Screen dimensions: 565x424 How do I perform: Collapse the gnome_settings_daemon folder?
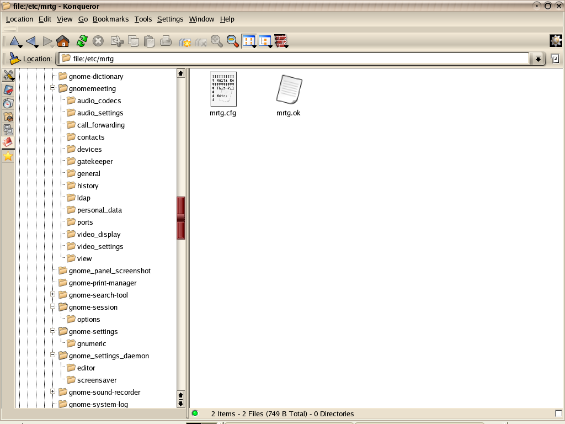coord(53,355)
